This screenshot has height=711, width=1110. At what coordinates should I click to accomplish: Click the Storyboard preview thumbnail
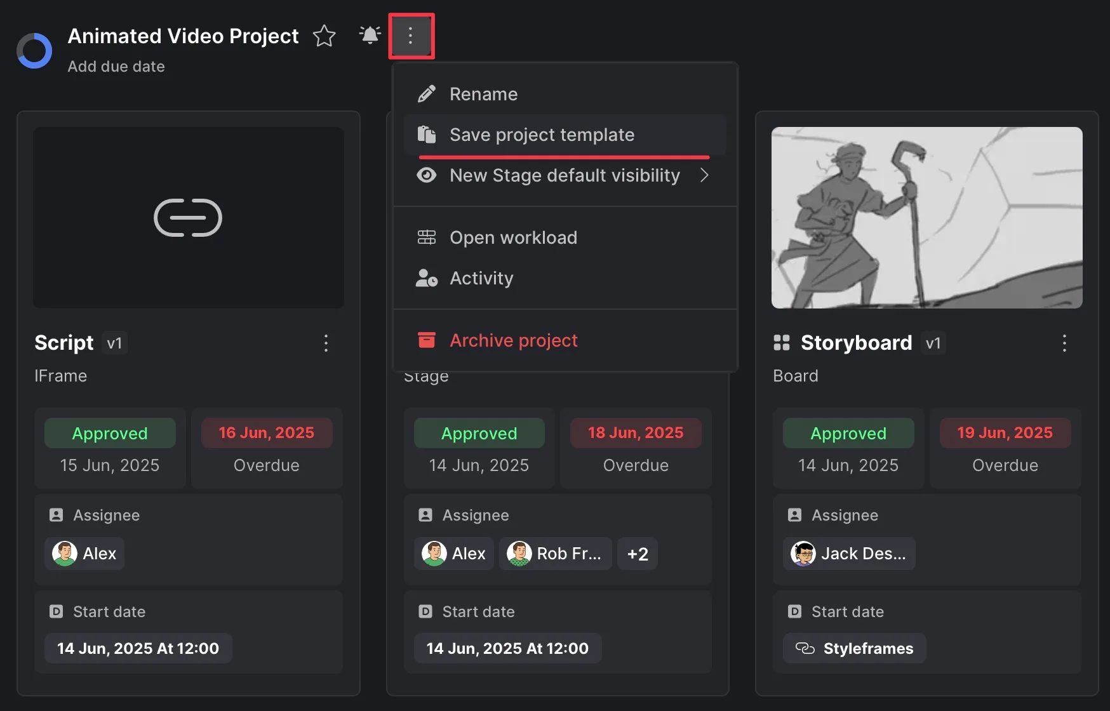tap(926, 218)
